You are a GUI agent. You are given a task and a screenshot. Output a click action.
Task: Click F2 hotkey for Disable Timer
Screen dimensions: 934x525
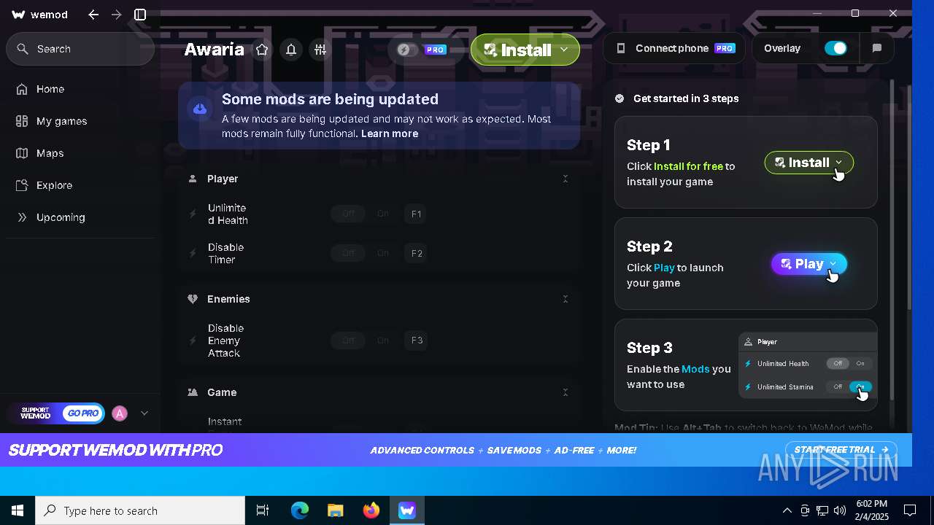(417, 253)
